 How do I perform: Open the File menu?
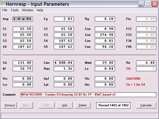(5, 10)
